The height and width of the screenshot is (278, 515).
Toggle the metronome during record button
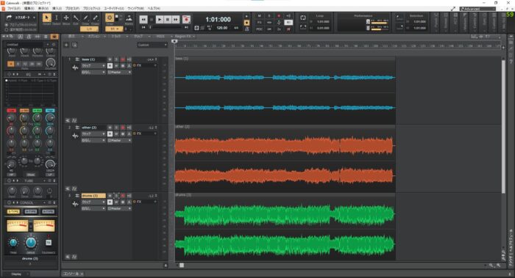247,23
